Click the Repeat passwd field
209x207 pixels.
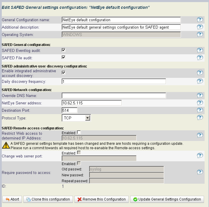pos(127,181)
